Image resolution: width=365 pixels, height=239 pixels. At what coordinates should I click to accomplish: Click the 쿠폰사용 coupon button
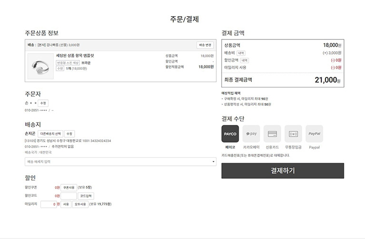[x=69, y=187]
